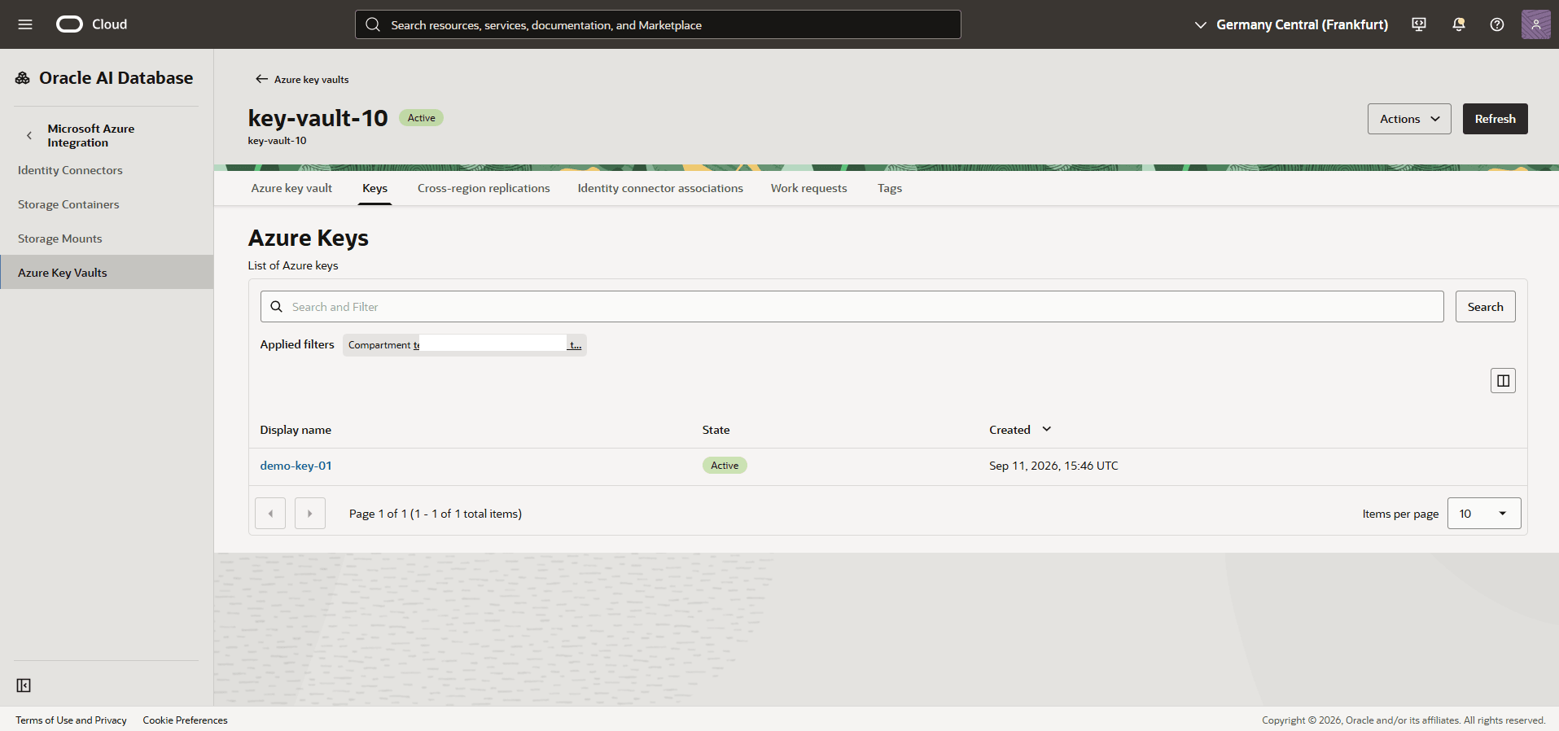
Task: Open the Items per page dropdown
Action: (1484, 514)
